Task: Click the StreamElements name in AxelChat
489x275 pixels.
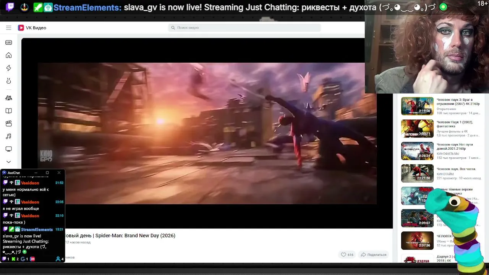Action: [x=37, y=230]
